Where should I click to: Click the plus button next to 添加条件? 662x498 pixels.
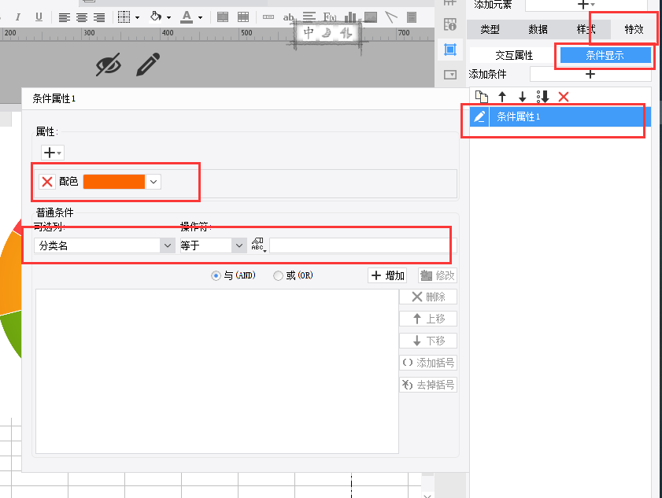[x=590, y=74]
